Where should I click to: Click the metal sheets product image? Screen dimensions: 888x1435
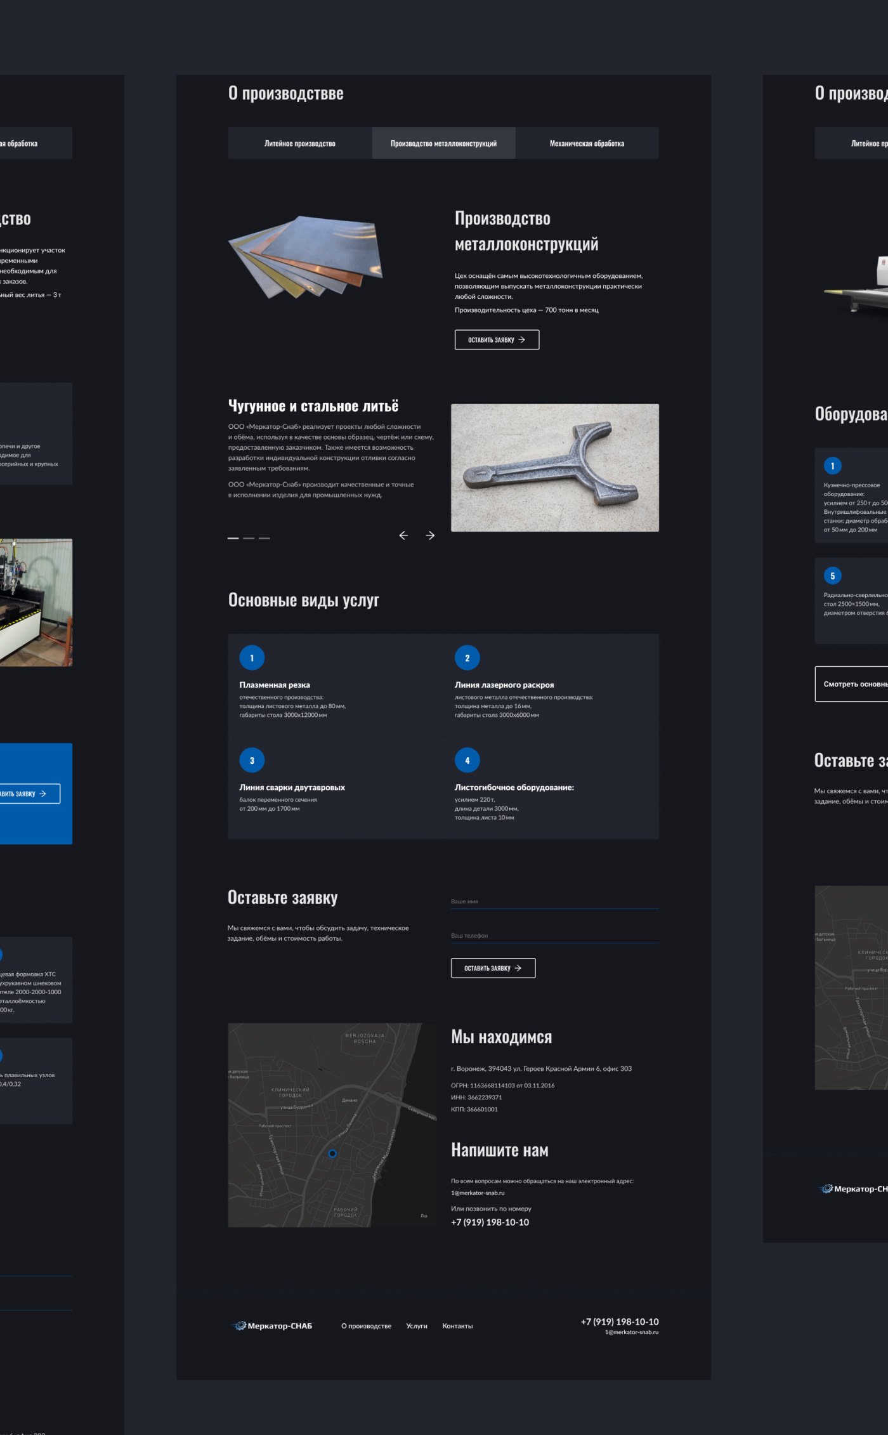click(x=306, y=257)
